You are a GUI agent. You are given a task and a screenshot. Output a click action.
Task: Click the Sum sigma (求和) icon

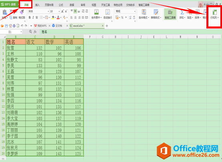tap(182, 12)
